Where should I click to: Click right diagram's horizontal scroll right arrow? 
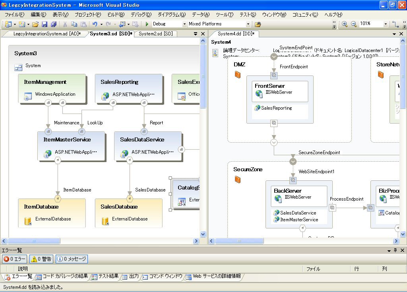click(396, 241)
